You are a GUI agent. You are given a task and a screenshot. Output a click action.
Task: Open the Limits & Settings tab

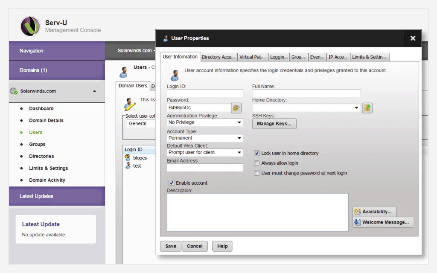[370, 57]
